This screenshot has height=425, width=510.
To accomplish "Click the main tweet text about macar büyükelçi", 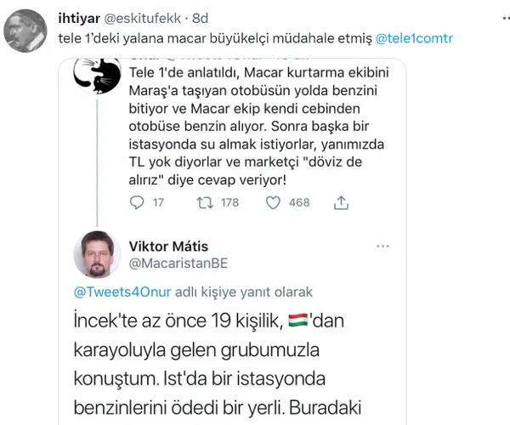I will click(212, 39).
